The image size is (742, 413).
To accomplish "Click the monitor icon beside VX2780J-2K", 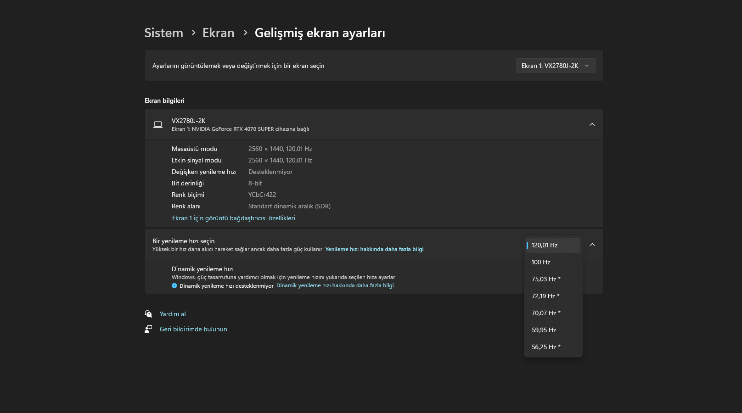I will tap(158, 124).
